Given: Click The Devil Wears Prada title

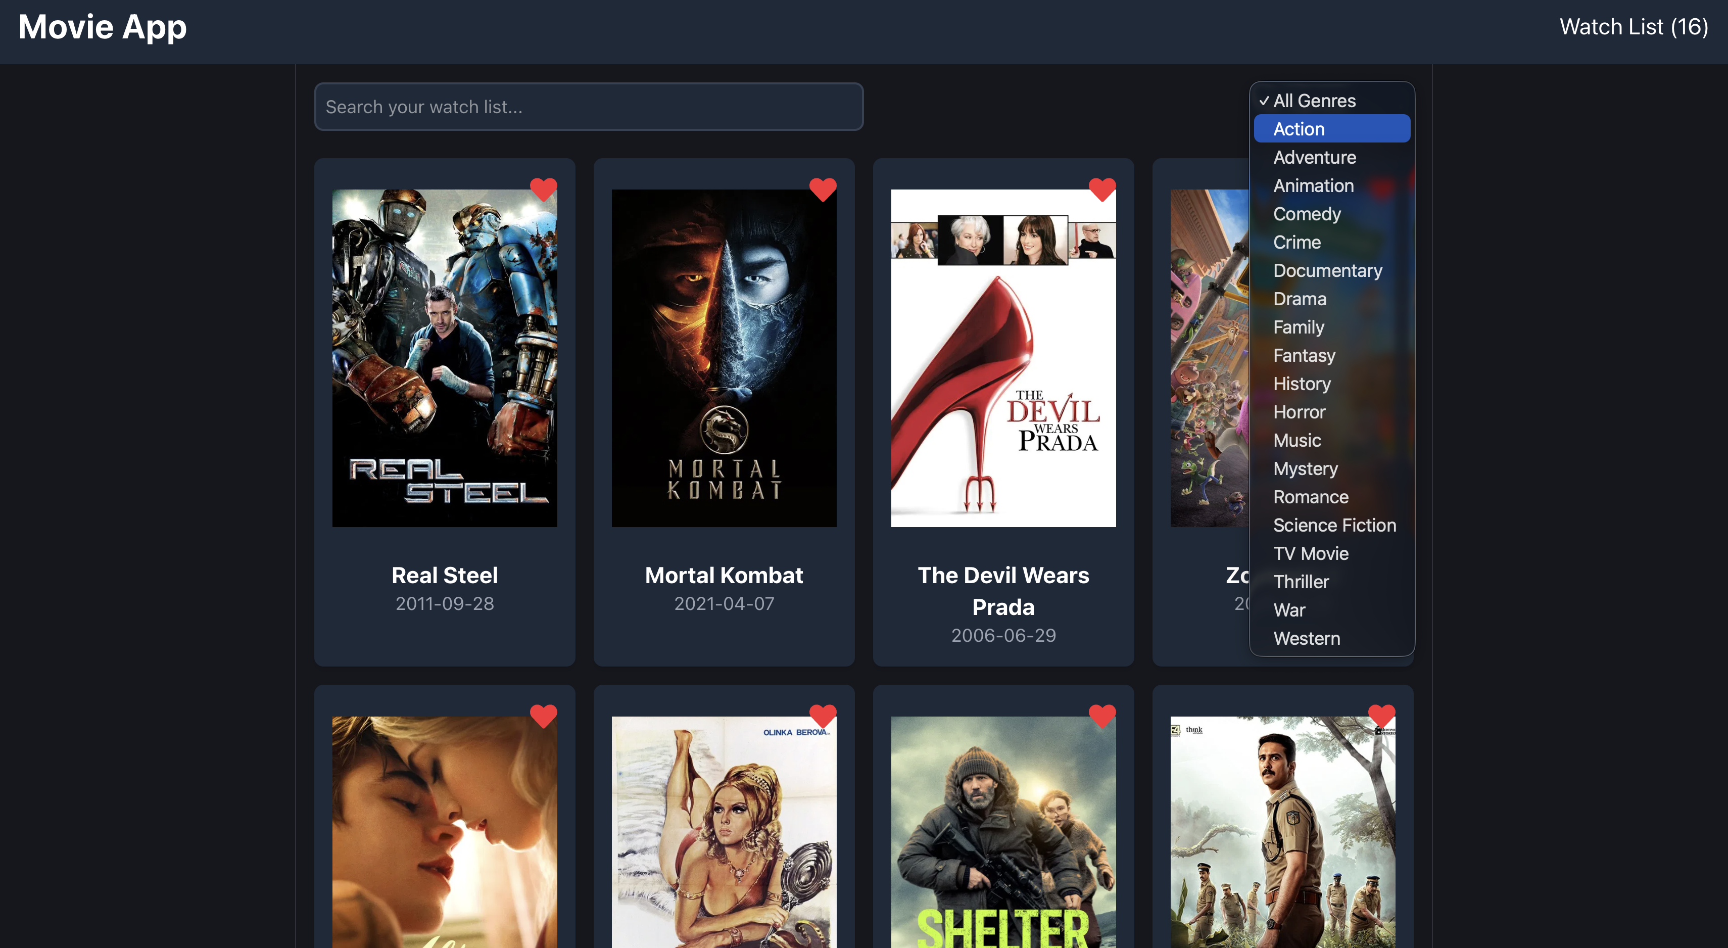Looking at the screenshot, I should (x=1003, y=591).
